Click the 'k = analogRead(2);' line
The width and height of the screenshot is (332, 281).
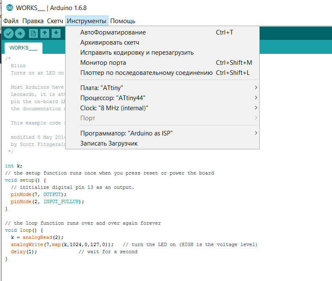[37, 237]
